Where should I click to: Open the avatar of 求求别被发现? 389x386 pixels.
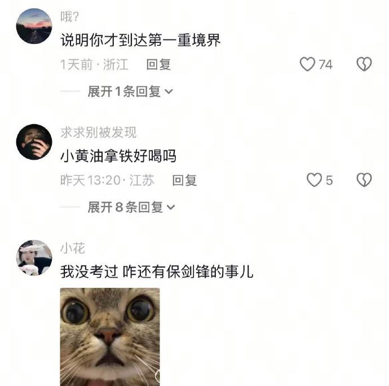[x=34, y=142]
